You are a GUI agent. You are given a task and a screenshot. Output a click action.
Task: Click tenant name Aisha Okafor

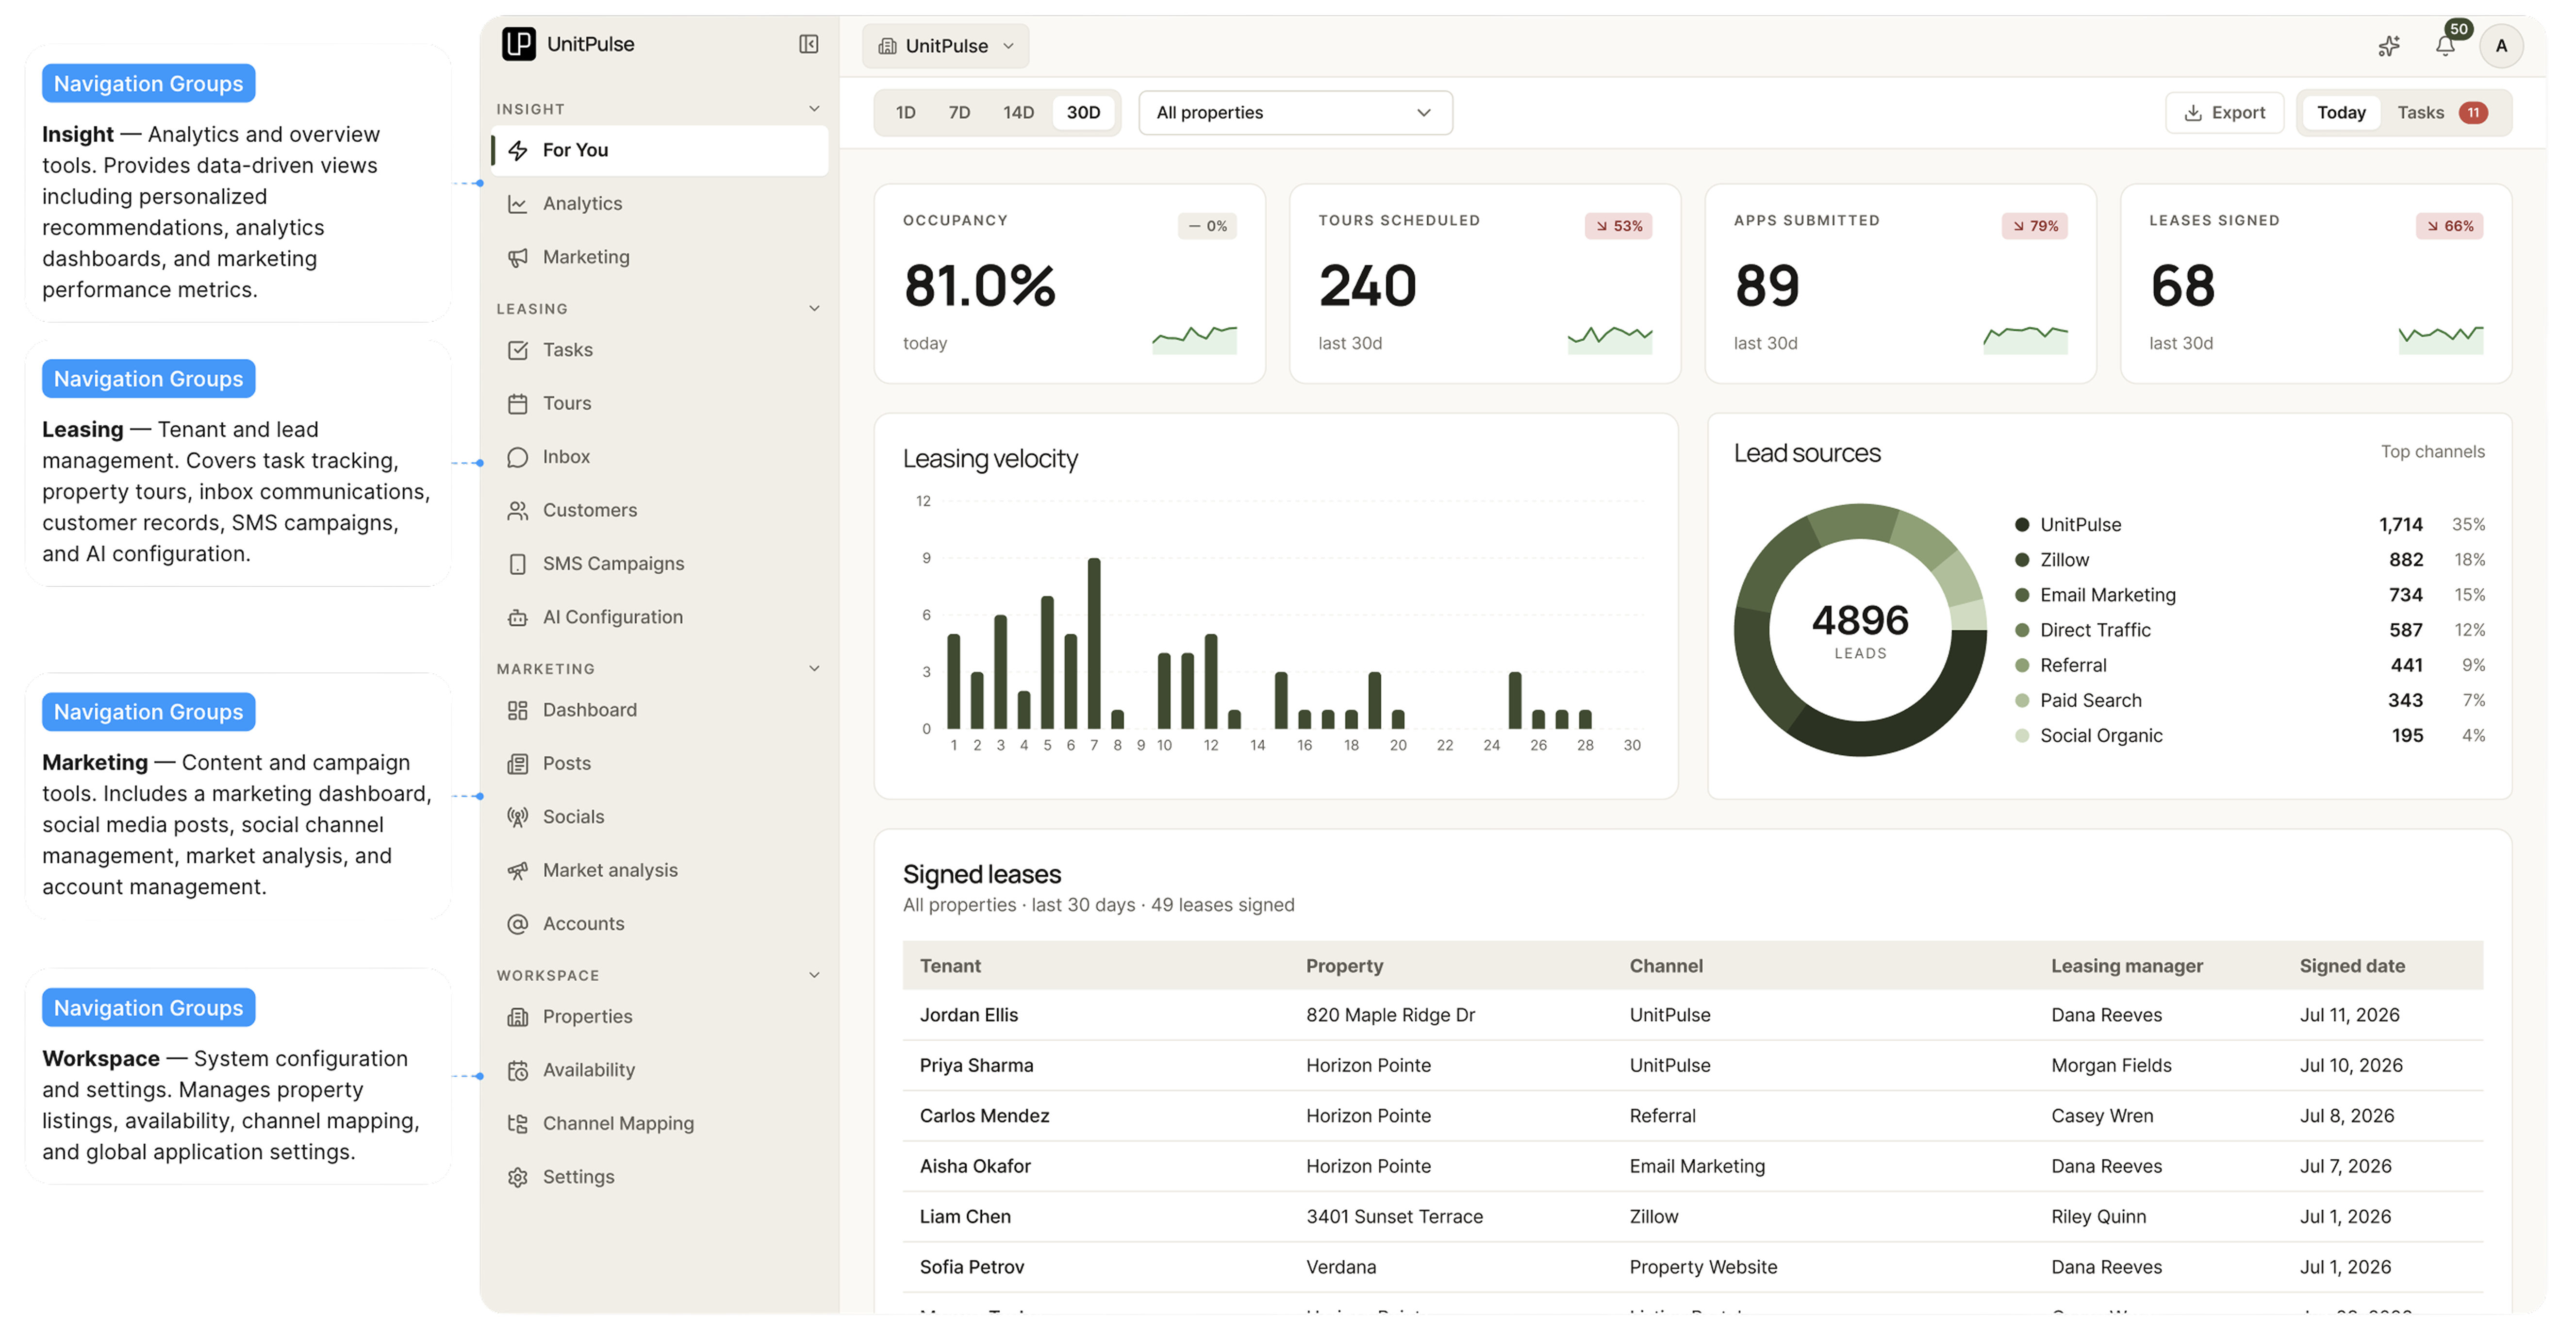tap(975, 1166)
